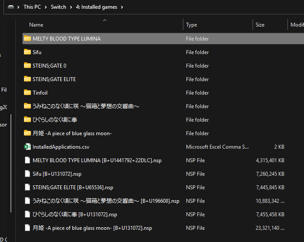This screenshot has width=304, height=242.
Task: Select うみねこのなく頃に咲 ～猫箱と夢想の交響曲～ folder name
Action: coord(86,106)
